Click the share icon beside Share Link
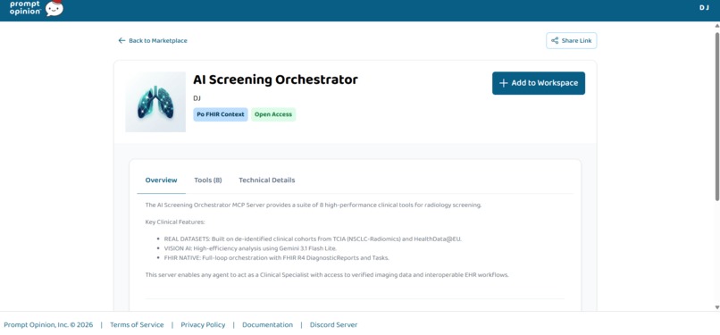720x335 pixels. [x=555, y=40]
